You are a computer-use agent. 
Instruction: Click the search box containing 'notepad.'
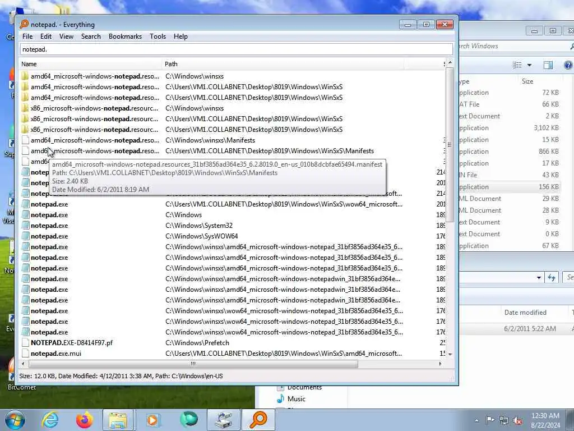[237, 49]
